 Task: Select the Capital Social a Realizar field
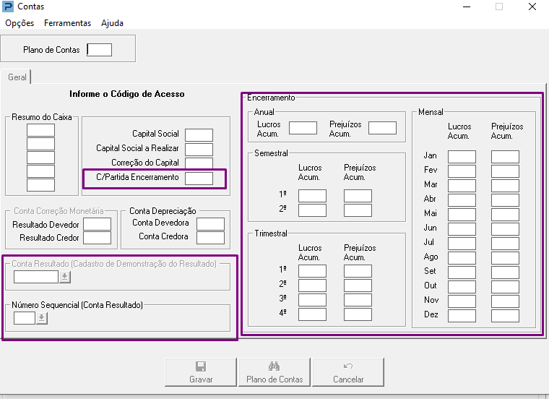point(199,149)
